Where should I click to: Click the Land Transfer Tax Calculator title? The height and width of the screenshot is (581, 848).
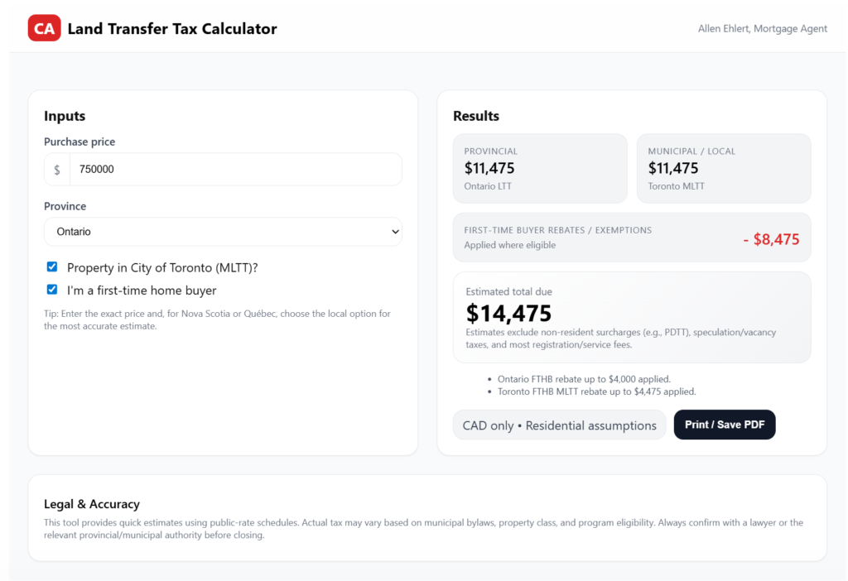pos(172,29)
